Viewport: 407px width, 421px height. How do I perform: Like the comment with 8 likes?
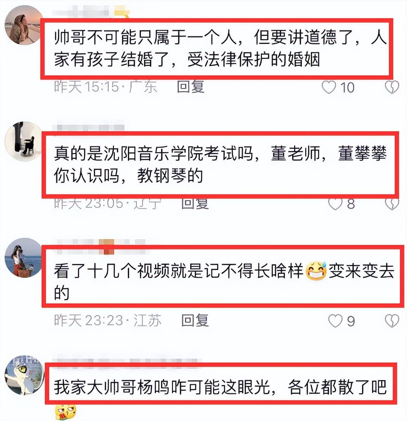(335, 204)
